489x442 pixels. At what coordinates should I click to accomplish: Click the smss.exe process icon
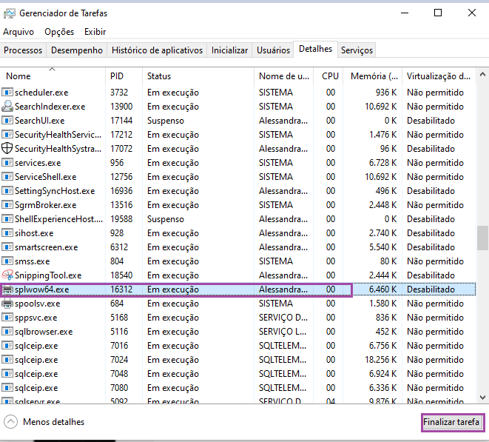pyautogui.click(x=7, y=261)
